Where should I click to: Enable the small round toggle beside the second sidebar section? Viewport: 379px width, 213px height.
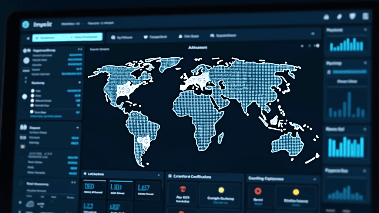tap(80, 82)
